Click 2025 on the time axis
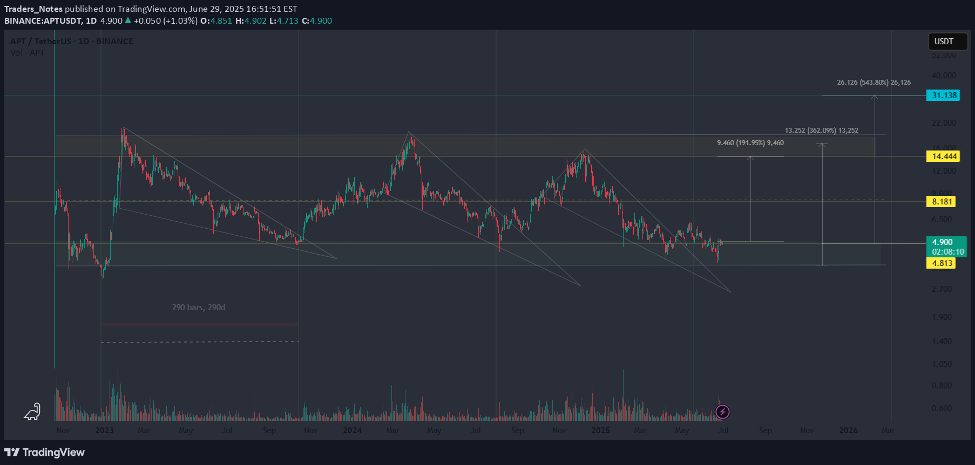 pos(600,430)
